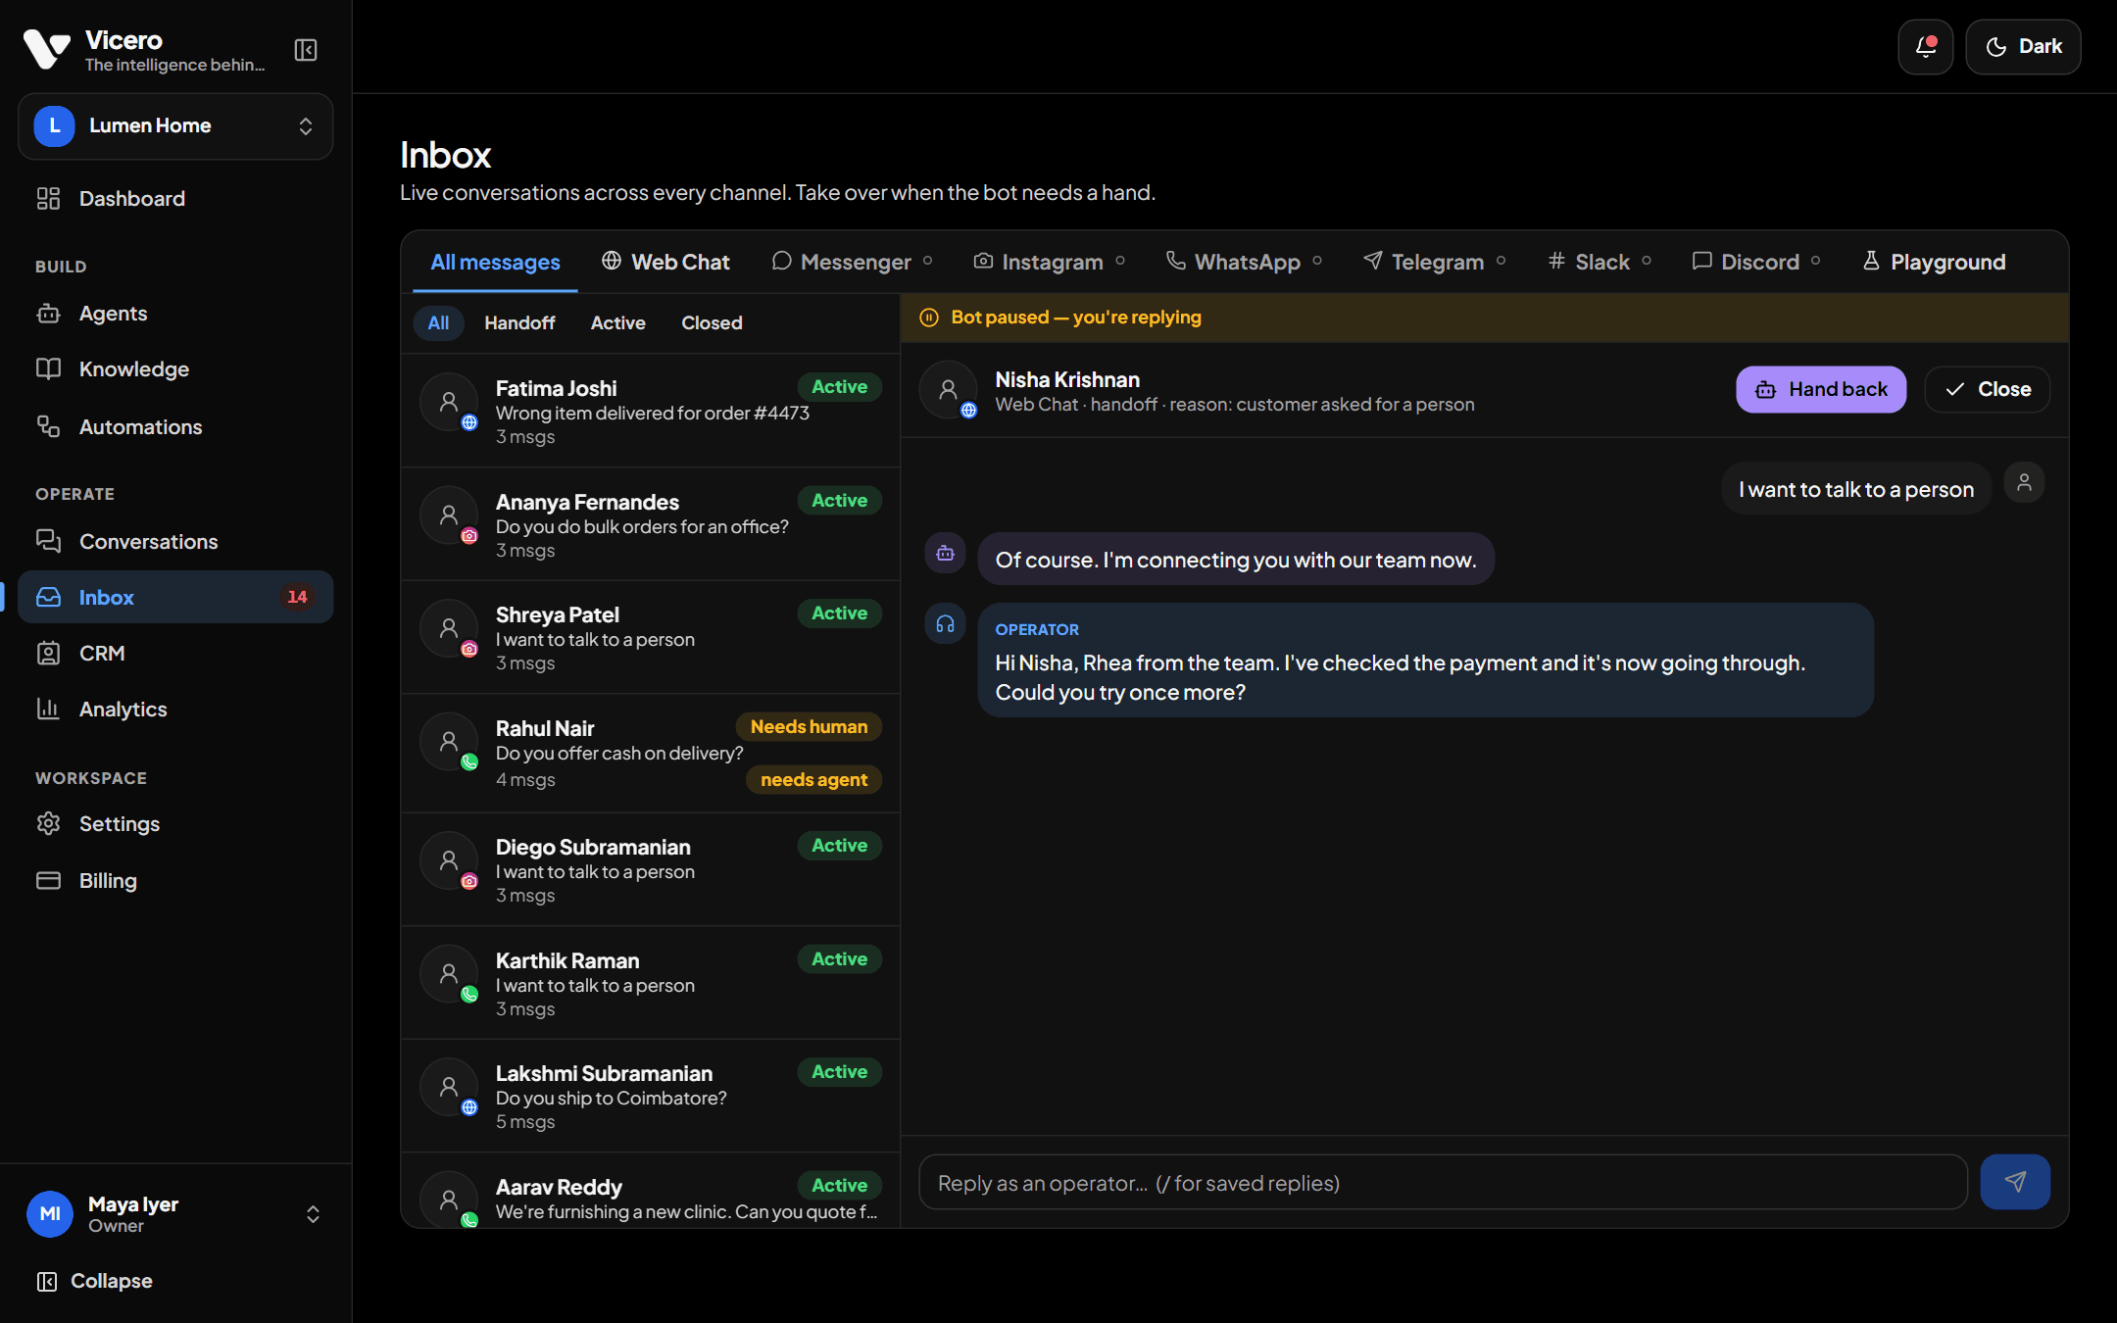Focus the Reply as an operator field

pos(1443,1183)
